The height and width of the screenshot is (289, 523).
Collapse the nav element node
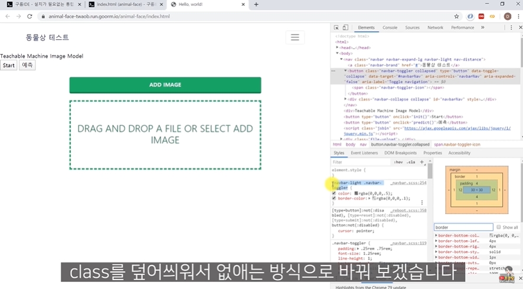pos(341,59)
